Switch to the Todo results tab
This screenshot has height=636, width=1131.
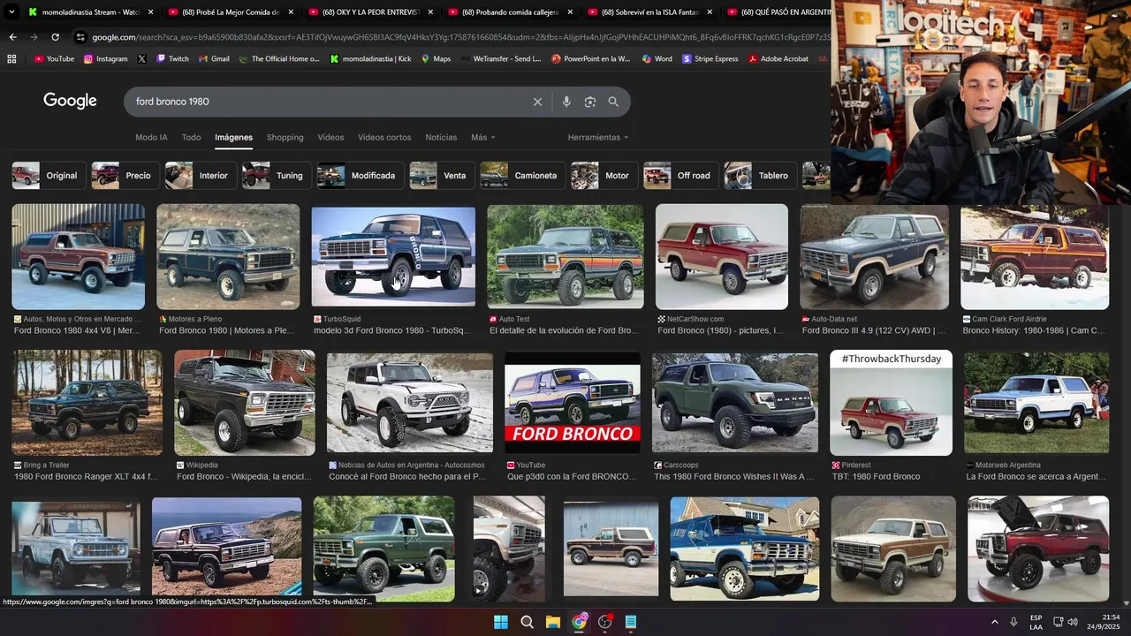pos(191,137)
